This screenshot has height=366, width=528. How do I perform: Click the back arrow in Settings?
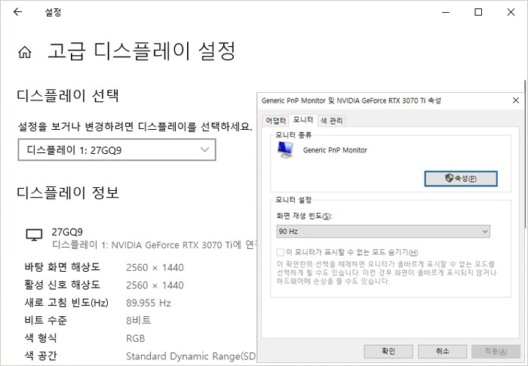point(17,13)
